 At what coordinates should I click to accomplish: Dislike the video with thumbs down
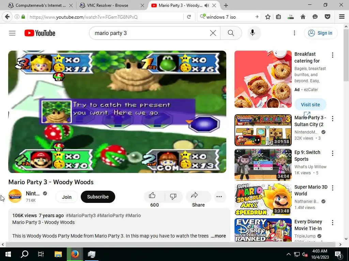point(173,196)
